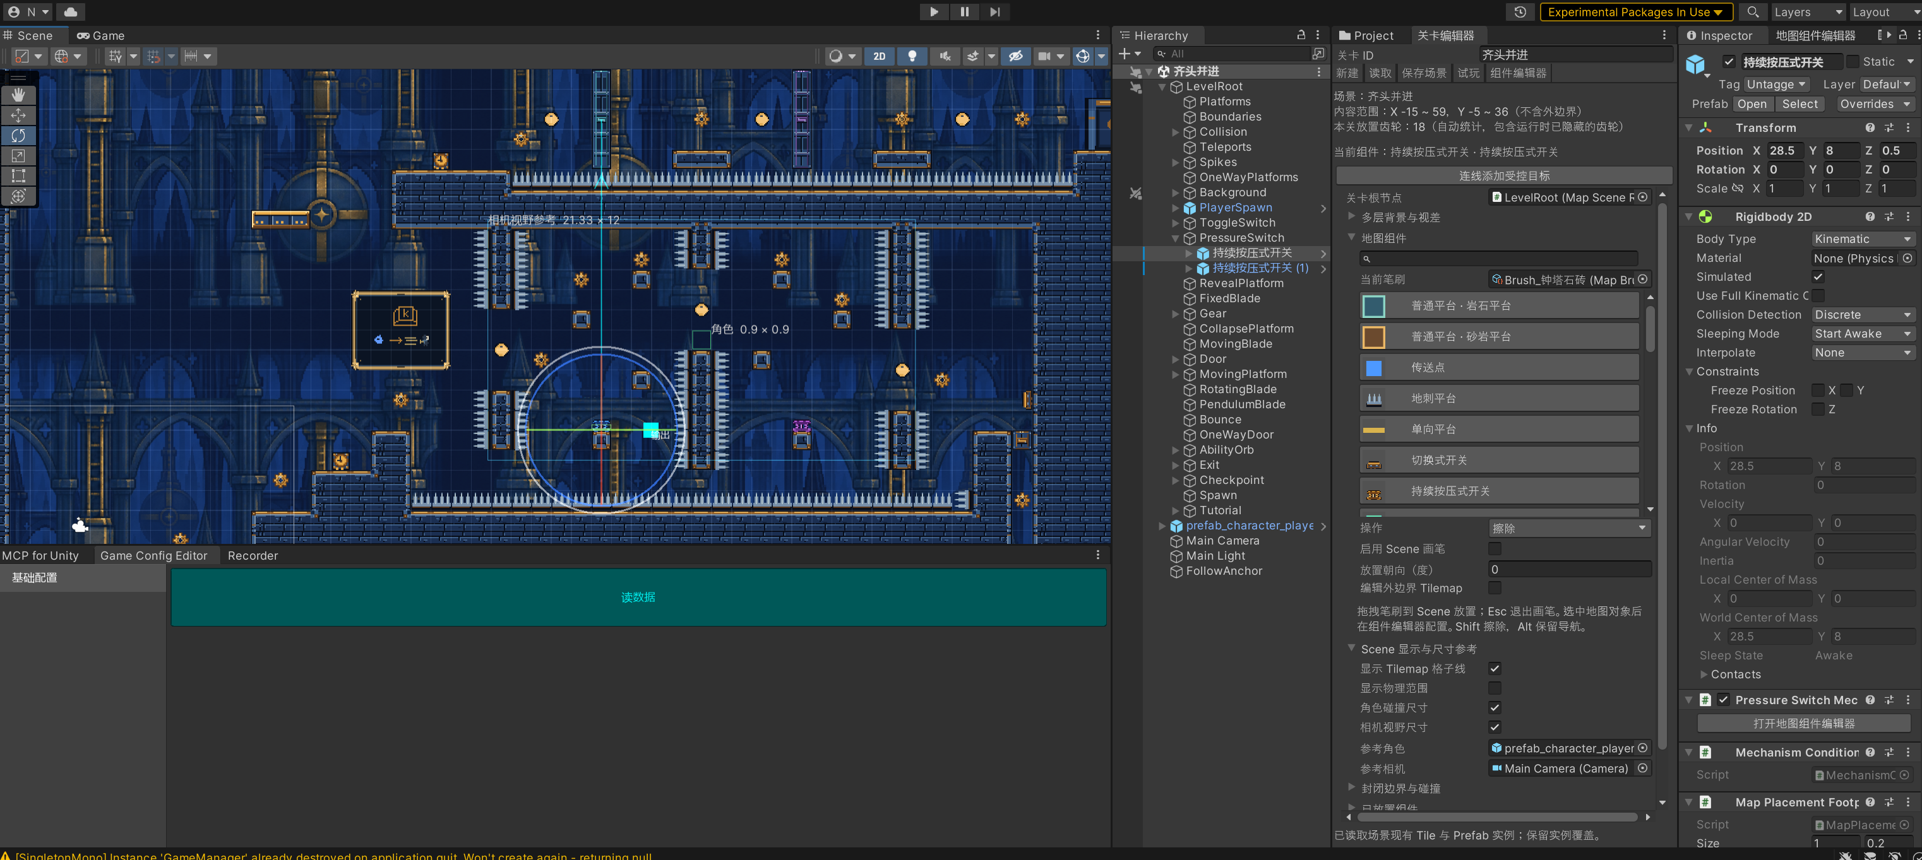Select the Hand view tool
Screen dimensions: 1922x860
pyautogui.click(x=19, y=95)
